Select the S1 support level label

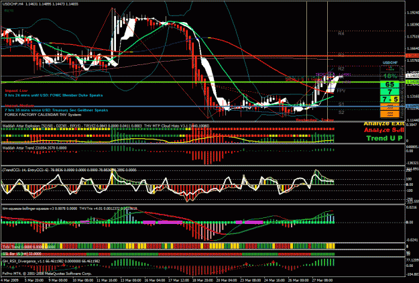coord(341,104)
